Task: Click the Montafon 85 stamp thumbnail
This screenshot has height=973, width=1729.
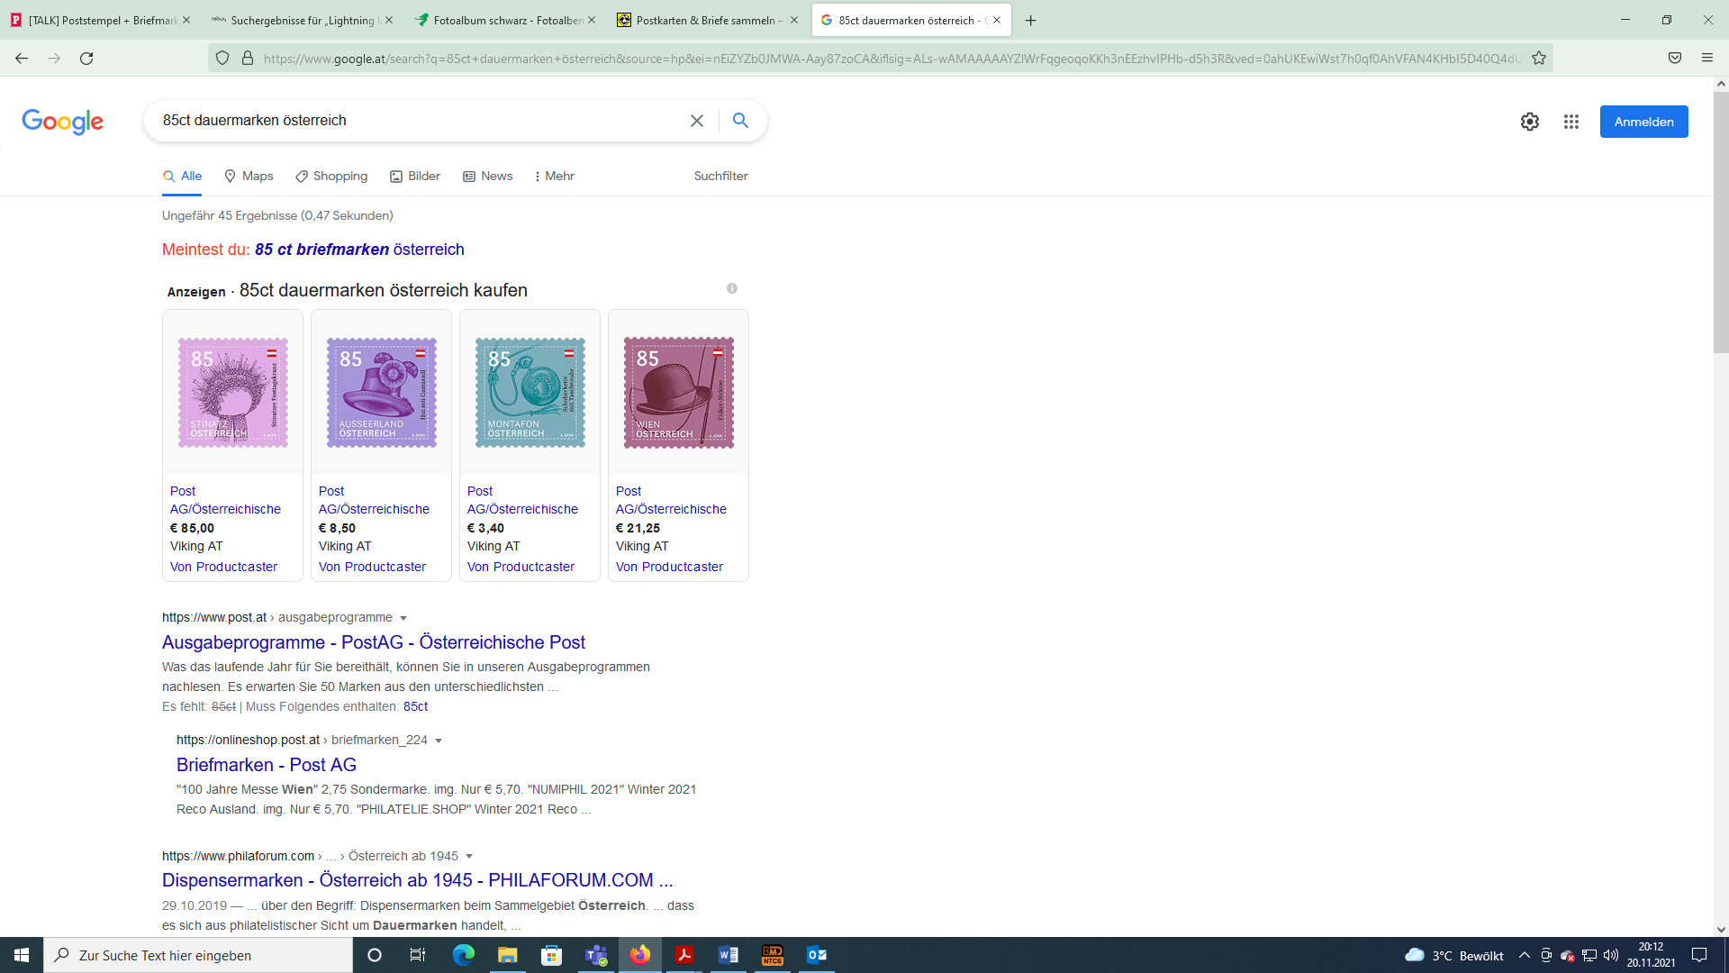Action: 530,393
